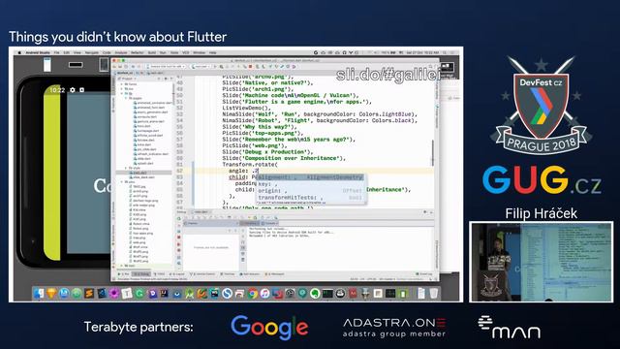Choose the key autocomplete suggestion
620x349 pixels.
[x=310, y=184]
